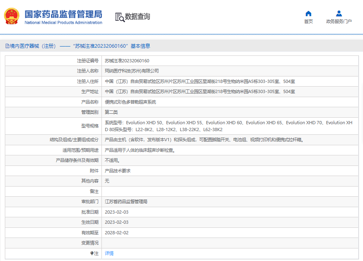Click the 产品由主机 composition description
This screenshot has width=363, height=261.
pyautogui.click(x=205, y=140)
